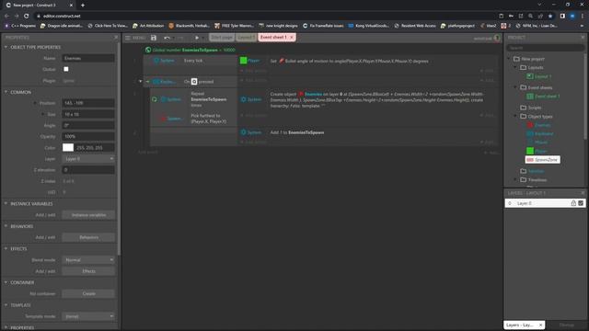Click the Bullet behavior icon in the action

[282, 61]
